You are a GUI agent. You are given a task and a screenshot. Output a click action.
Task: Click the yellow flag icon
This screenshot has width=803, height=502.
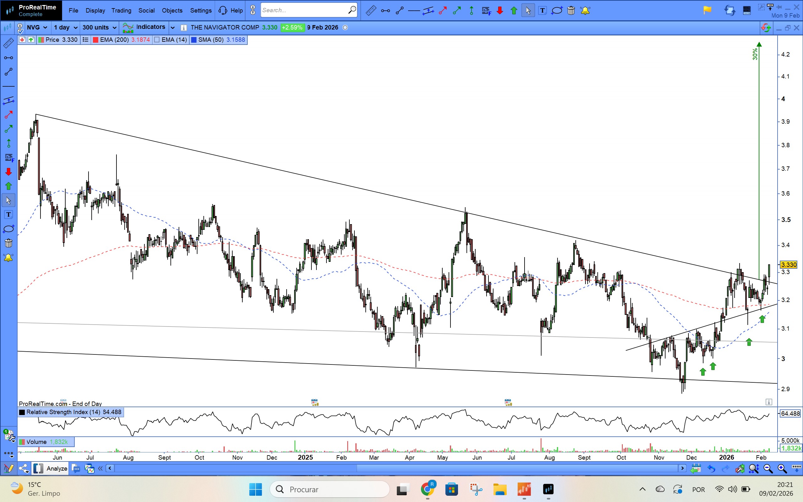tap(707, 11)
